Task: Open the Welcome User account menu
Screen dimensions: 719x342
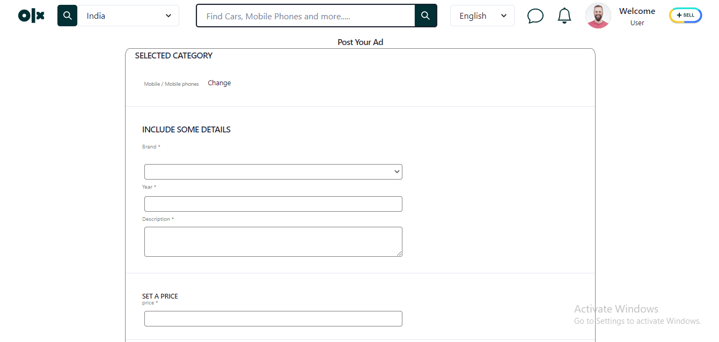Action: coord(637,17)
